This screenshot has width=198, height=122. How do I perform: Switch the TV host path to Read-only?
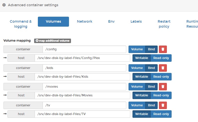[x=161, y=114]
